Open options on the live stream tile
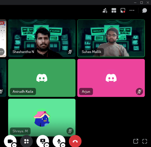The image size is (151, 147). pos(2,52)
